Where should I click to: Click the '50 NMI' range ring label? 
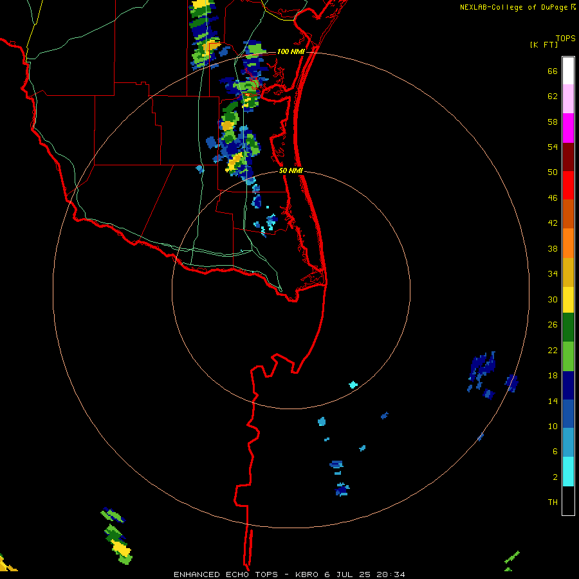291,170
